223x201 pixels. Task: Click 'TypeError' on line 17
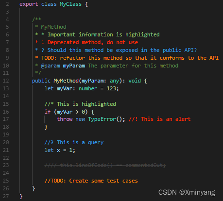coord(102,119)
